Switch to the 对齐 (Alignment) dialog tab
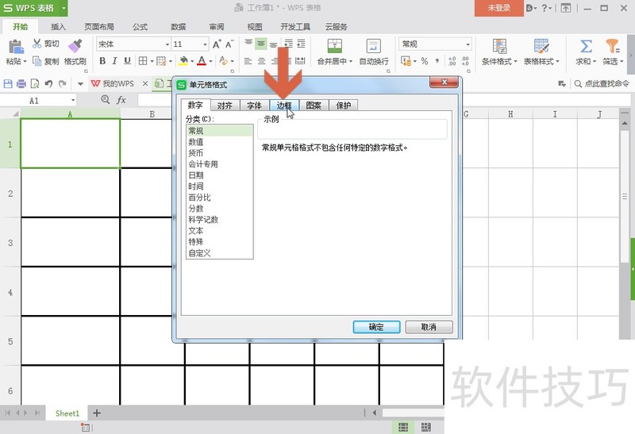The height and width of the screenshot is (434, 635). click(x=225, y=106)
